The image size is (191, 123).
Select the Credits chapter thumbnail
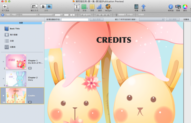[x=16, y=96]
